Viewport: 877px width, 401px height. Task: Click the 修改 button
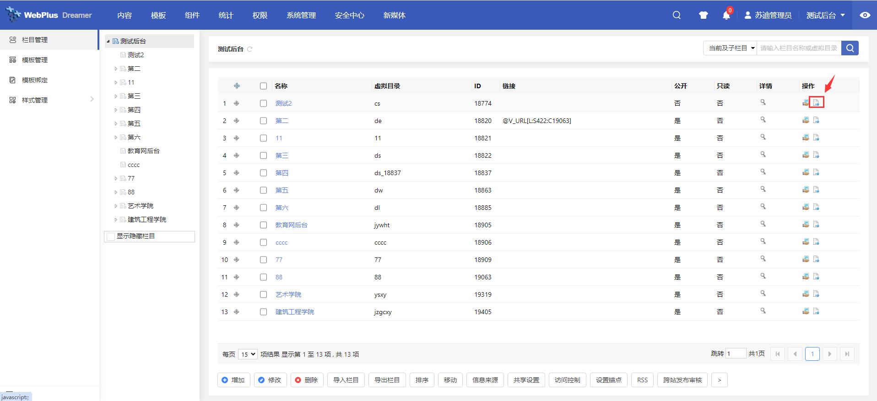tap(271, 380)
